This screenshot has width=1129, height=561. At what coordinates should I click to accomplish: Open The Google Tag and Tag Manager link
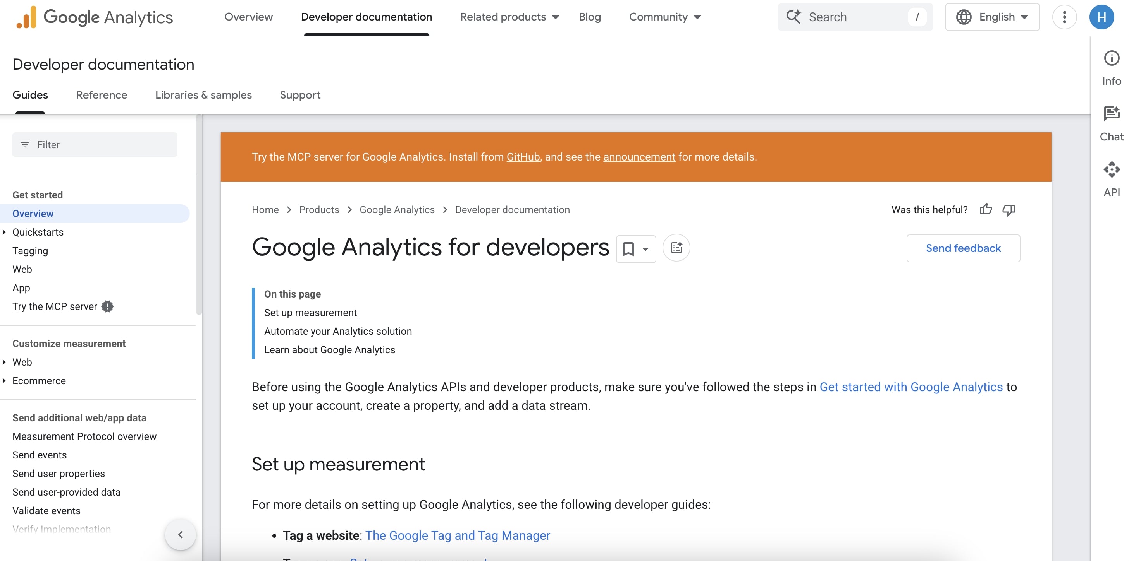tap(457, 535)
